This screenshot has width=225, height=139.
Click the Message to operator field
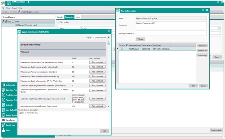tap(171, 33)
